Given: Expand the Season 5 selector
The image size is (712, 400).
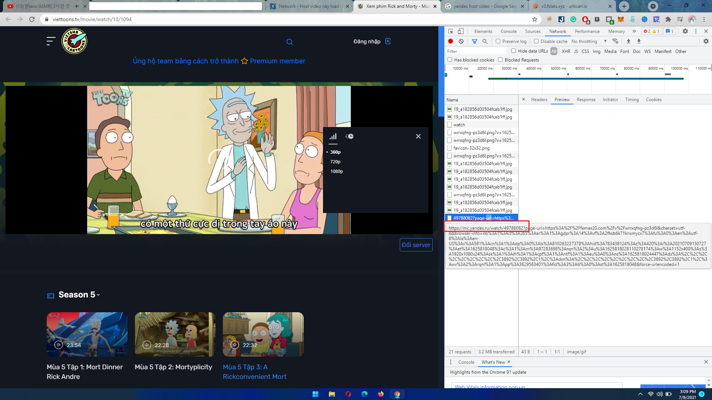Looking at the screenshot, I should (x=79, y=295).
